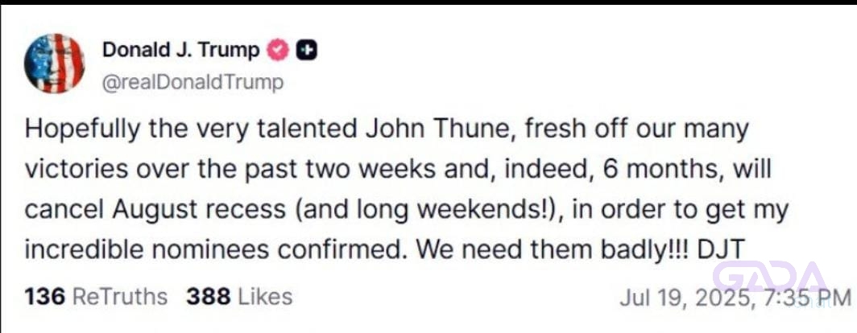This screenshot has width=857, height=333.
Task: Click the phrase incredible nominees confirmed
Action: (x=215, y=250)
